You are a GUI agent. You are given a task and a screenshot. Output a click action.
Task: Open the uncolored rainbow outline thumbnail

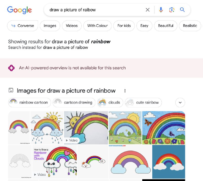tap(20, 162)
